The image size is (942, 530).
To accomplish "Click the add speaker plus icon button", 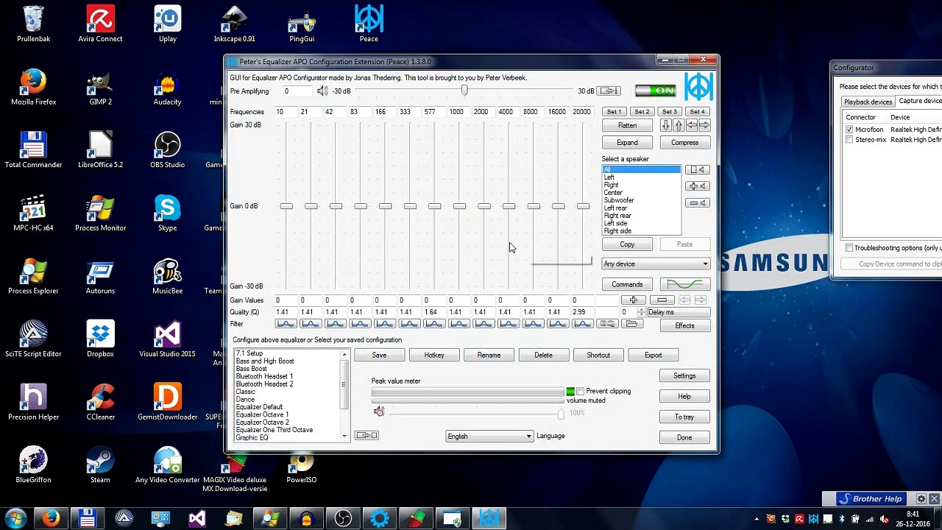I will 696,186.
